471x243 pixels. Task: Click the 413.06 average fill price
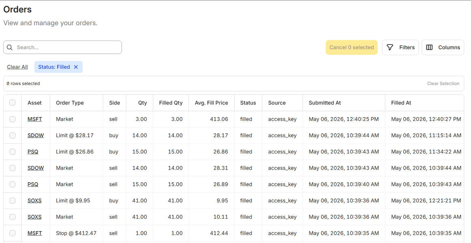click(219, 119)
